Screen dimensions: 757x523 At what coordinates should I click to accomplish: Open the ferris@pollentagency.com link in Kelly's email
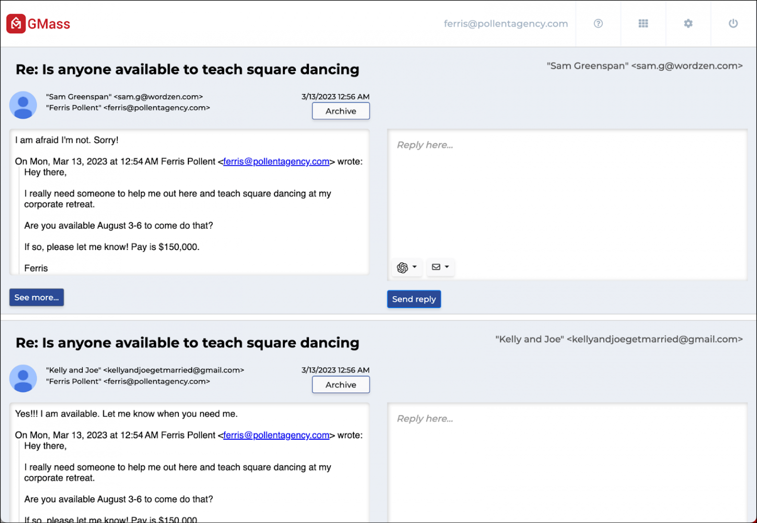pos(276,435)
